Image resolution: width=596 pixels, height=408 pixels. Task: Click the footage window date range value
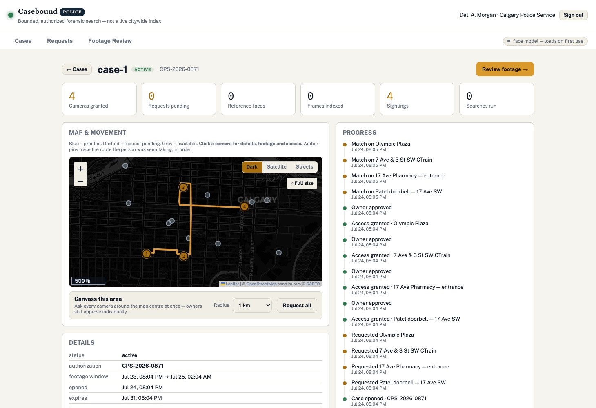(167, 377)
